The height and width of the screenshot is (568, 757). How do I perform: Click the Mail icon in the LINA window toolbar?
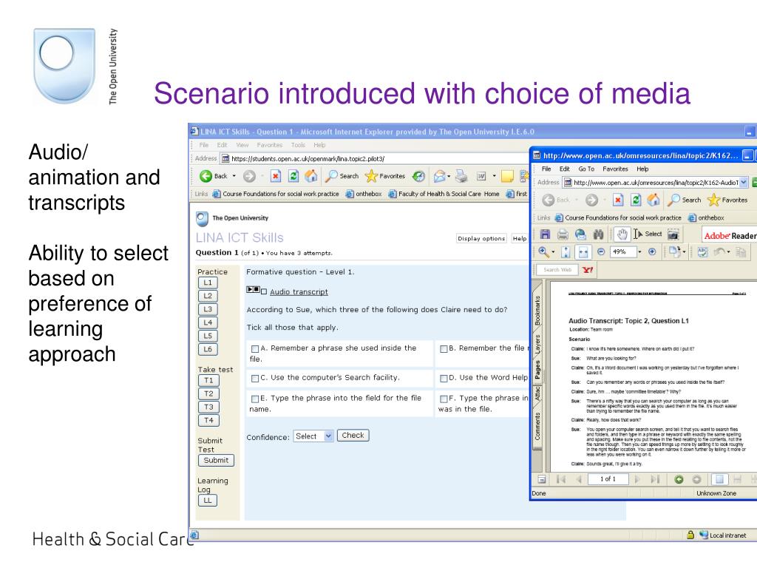coord(439,176)
